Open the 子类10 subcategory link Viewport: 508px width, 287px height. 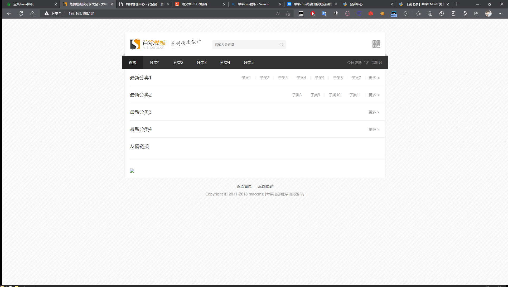(x=335, y=95)
